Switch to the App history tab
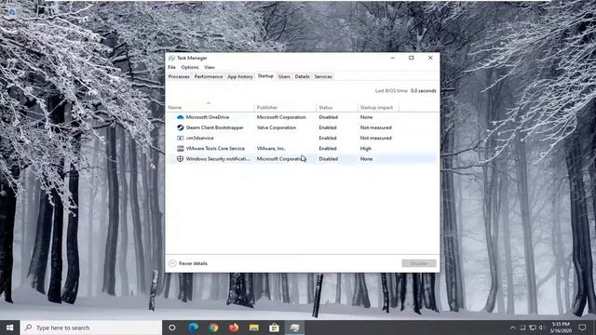This screenshot has width=596, height=335. tap(240, 76)
